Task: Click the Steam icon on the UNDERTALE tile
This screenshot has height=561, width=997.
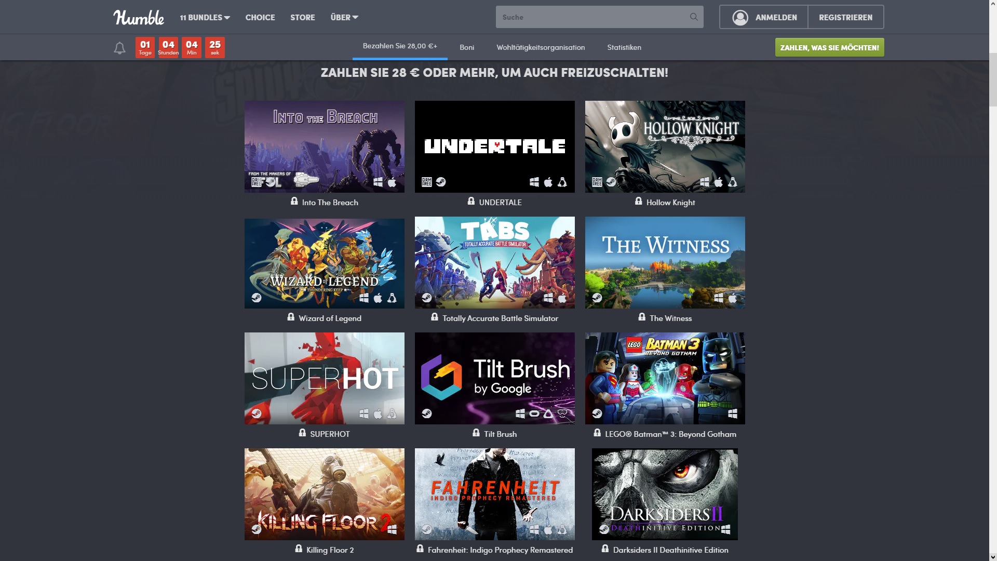Action: 441,182
